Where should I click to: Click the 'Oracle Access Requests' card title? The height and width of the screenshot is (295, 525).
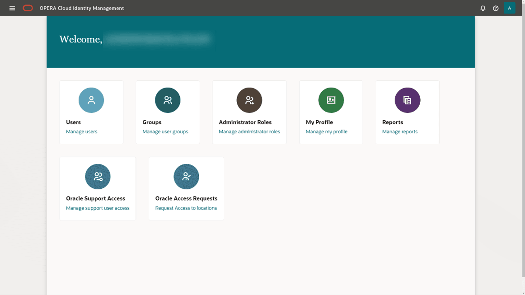(186, 199)
